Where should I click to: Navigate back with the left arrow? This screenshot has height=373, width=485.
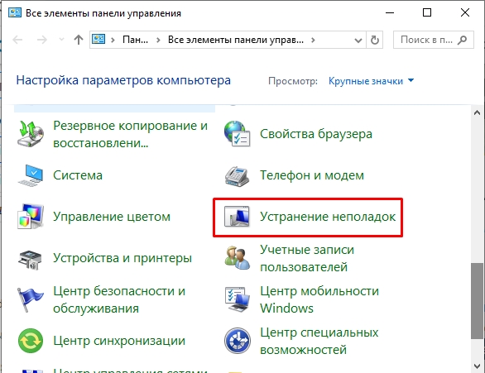pos(17,40)
